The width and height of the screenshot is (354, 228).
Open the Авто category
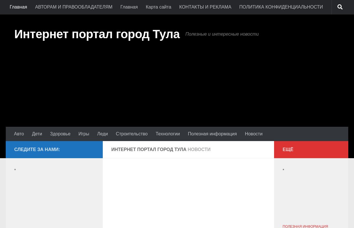point(19,134)
